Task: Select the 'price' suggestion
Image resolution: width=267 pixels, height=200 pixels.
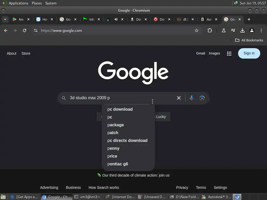Action: point(128,156)
